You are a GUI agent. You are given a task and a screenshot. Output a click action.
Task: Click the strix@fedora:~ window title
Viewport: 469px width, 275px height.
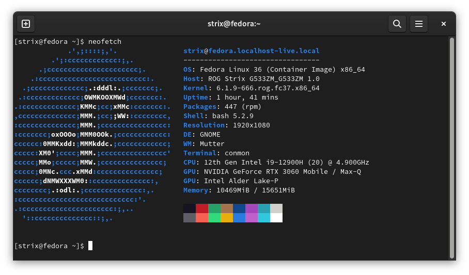point(234,24)
